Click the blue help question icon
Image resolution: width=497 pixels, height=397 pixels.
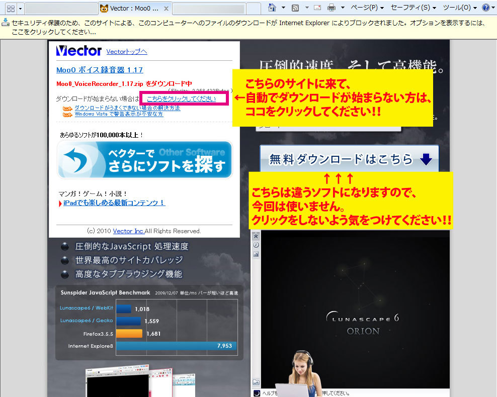tap(485, 7)
